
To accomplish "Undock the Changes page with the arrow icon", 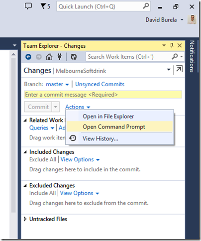I will pyautogui.click(x=179, y=69).
